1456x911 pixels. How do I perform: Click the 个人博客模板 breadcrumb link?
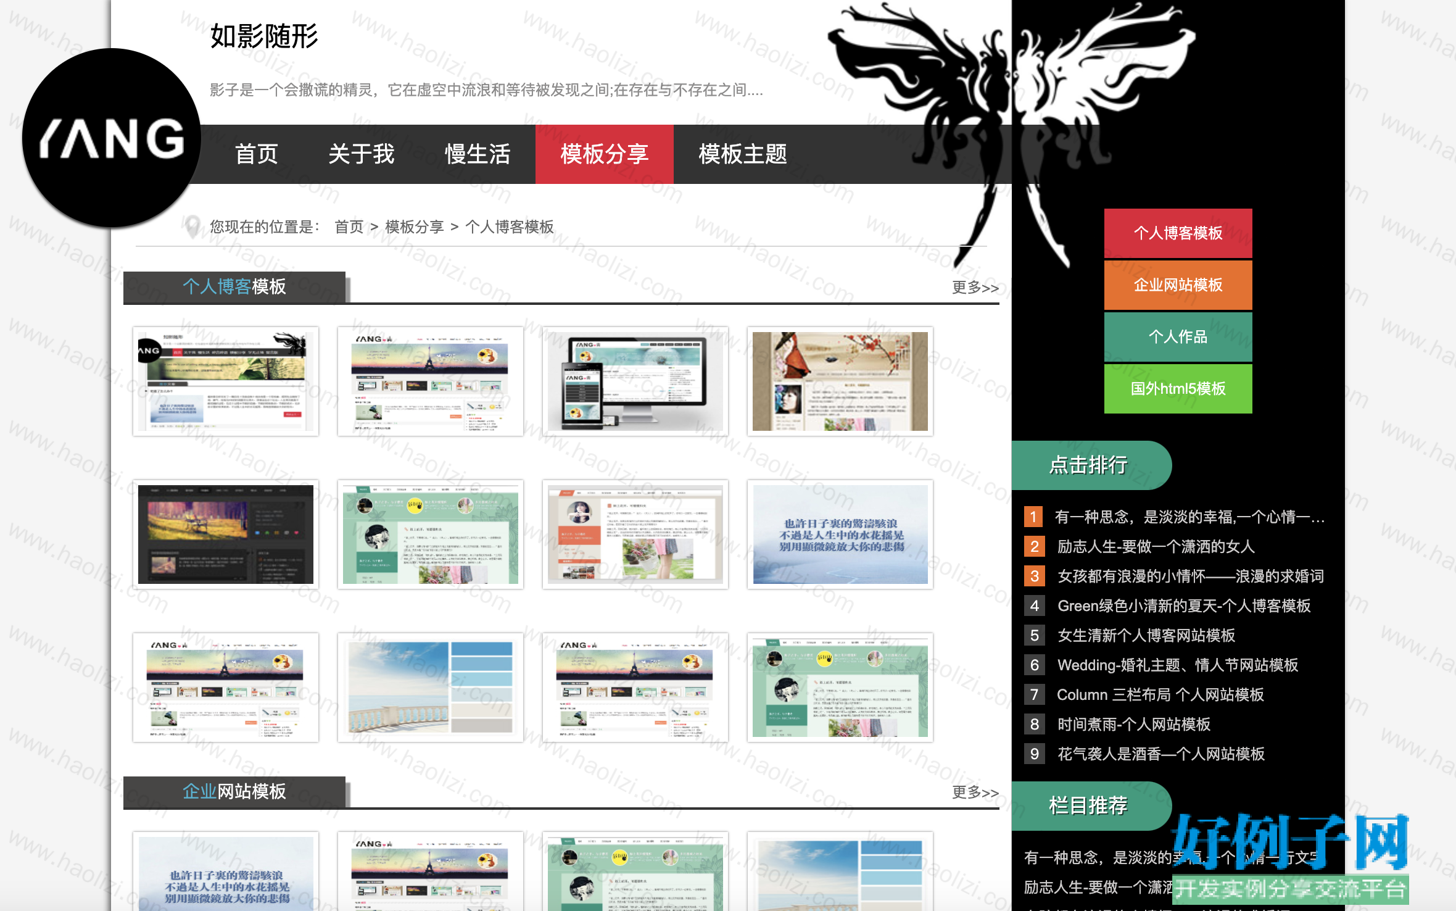tap(509, 227)
